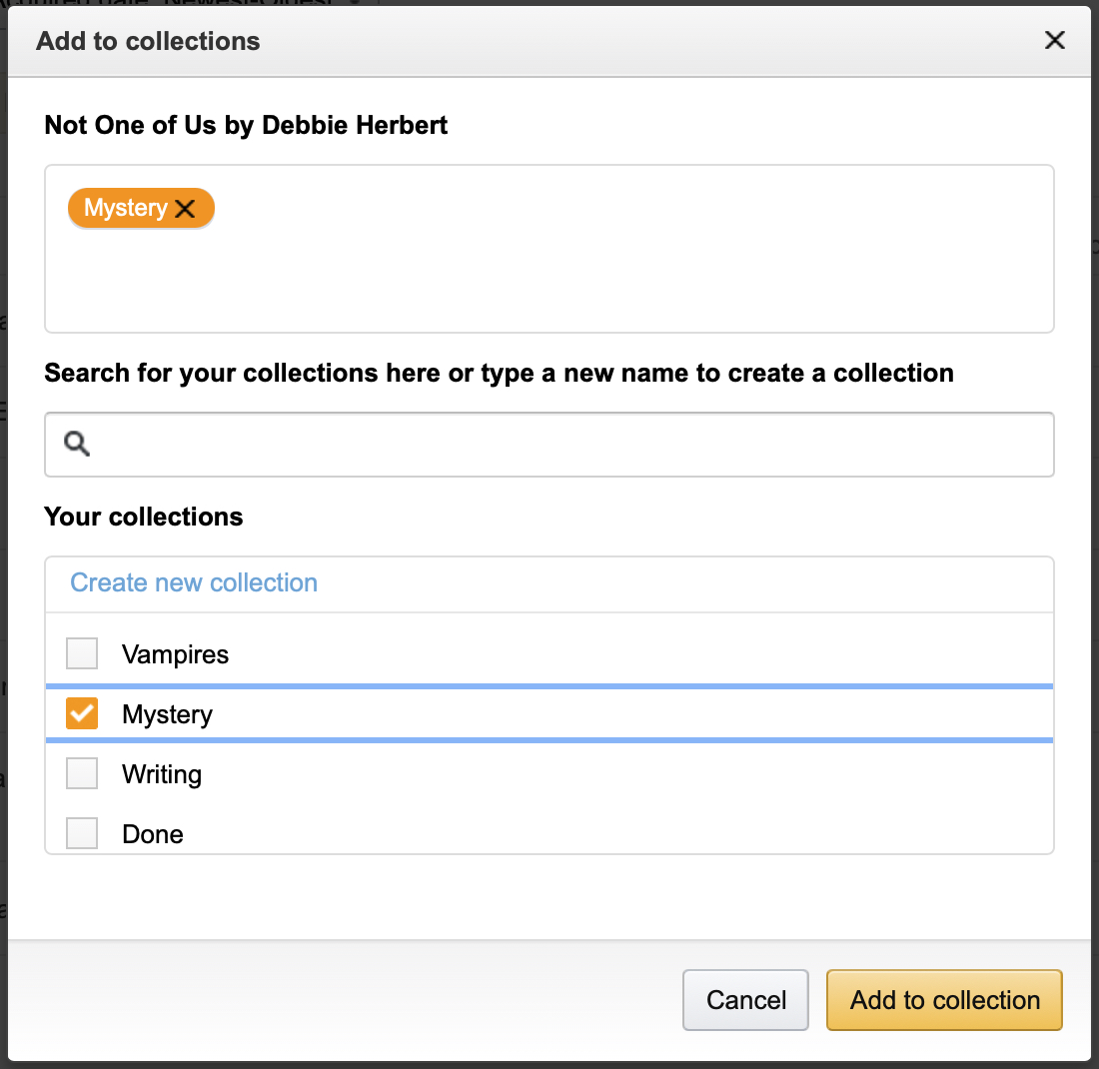This screenshot has height=1069, width=1099.
Task: Focus the collection search text field
Action: pos(569,445)
